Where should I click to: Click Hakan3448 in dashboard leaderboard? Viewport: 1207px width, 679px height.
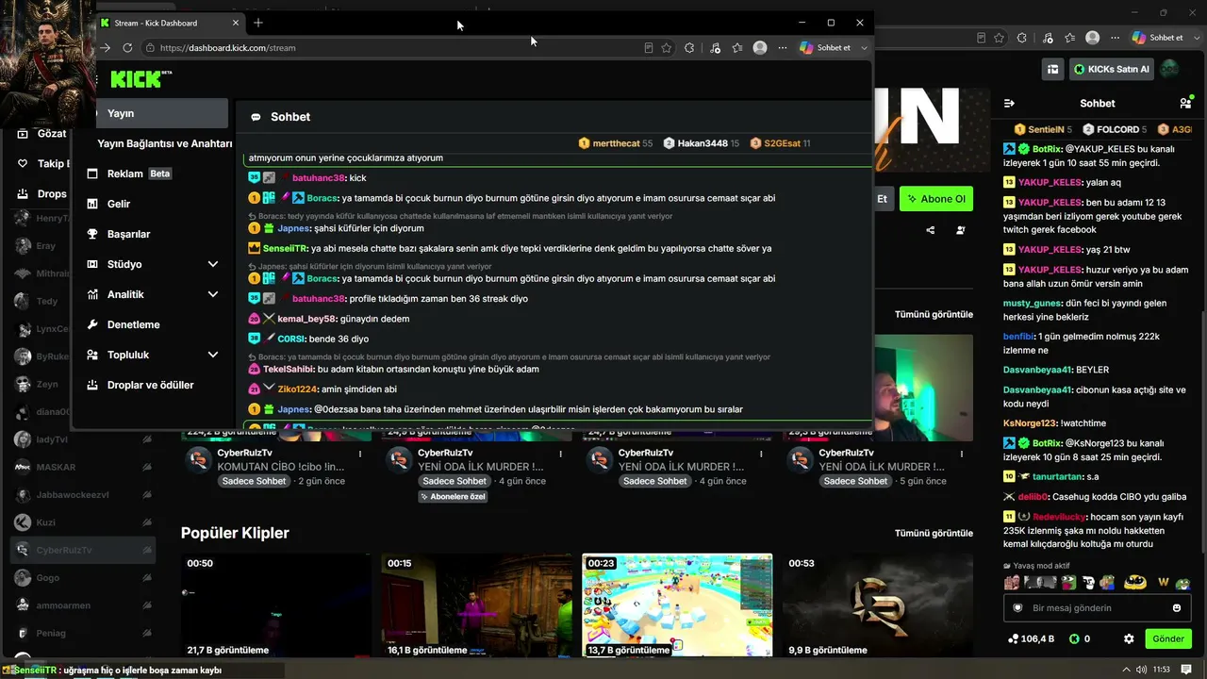(702, 143)
